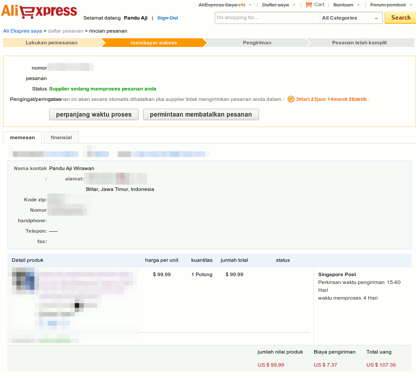Go to Ali Ekspres saya breadcrumb
The height and width of the screenshot is (374, 416).
click(23, 31)
